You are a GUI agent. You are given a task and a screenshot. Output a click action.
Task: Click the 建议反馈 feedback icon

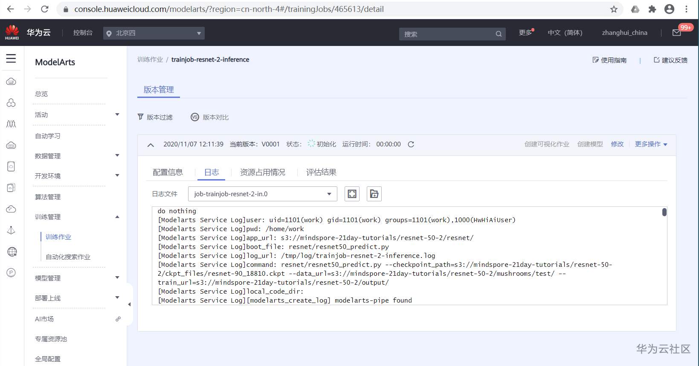[656, 60]
